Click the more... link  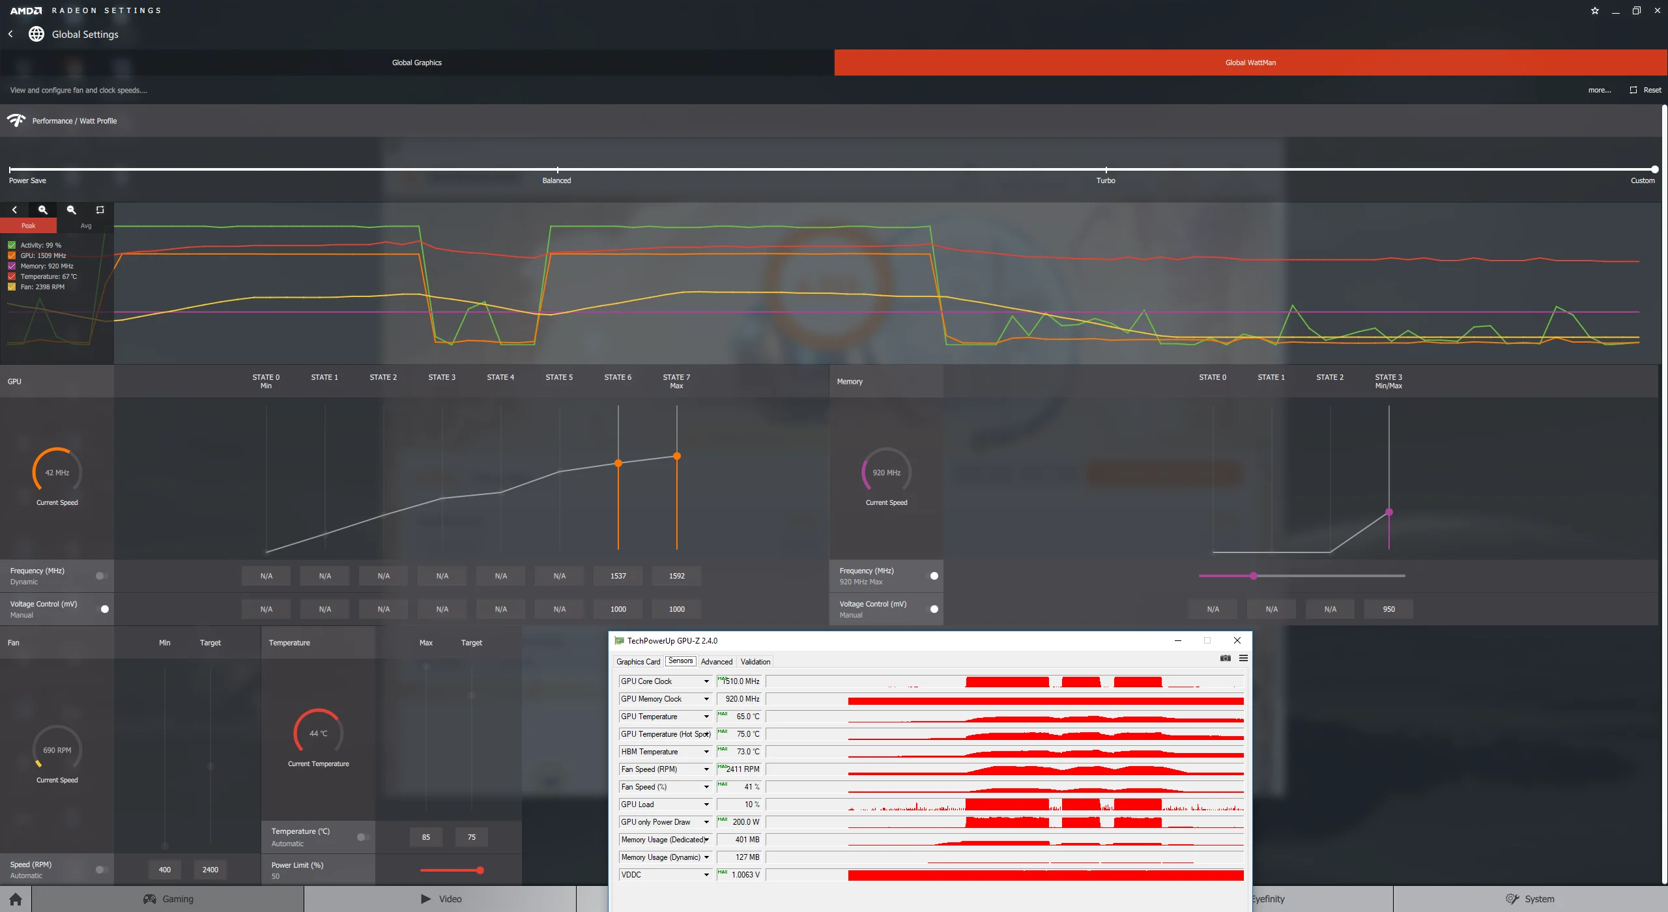pyautogui.click(x=1600, y=90)
